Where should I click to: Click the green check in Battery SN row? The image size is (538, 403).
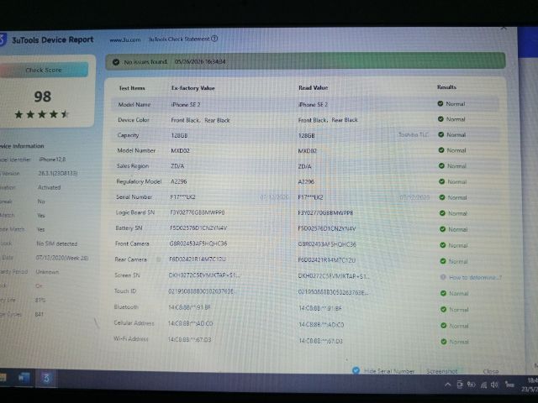pos(443,229)
